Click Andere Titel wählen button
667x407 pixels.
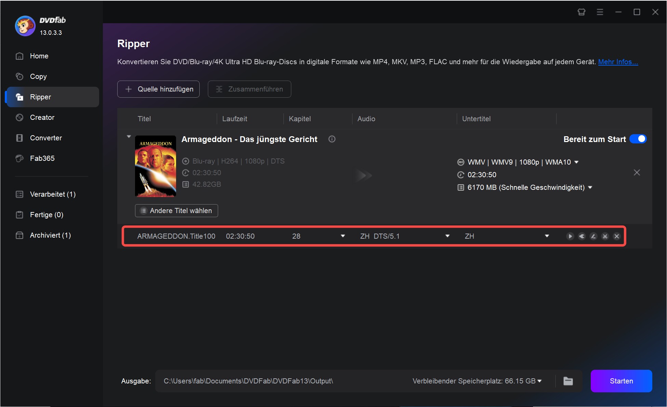point(176,211)
